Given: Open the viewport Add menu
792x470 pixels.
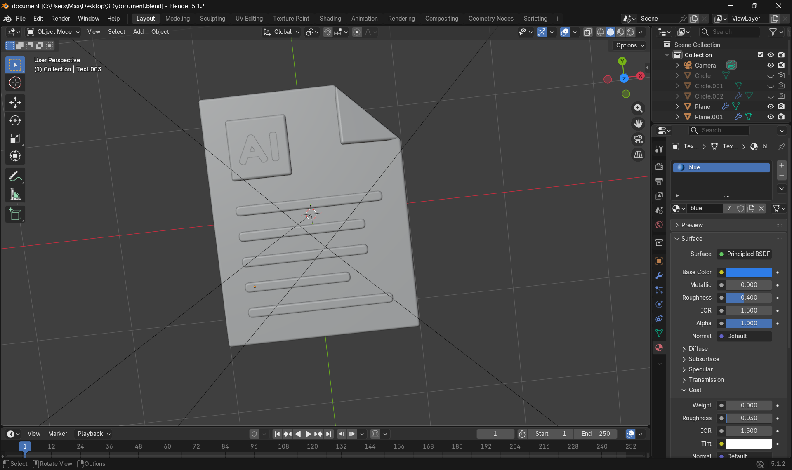Looking at the screenshot, I should [138, 32].
